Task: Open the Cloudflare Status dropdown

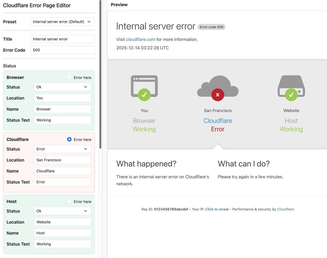Action: [x=62, y=149]
